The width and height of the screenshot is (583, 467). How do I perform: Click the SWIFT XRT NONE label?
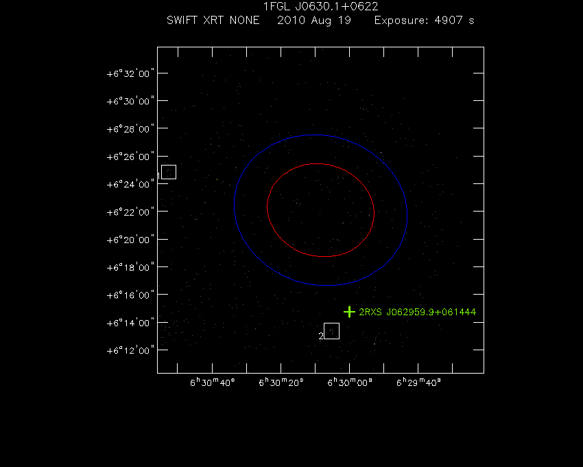pos(213,20)
